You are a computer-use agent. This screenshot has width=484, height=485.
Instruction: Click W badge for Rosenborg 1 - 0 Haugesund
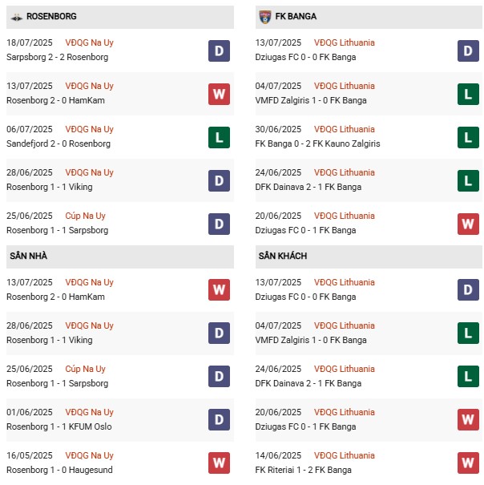click(x=219, y=463)
